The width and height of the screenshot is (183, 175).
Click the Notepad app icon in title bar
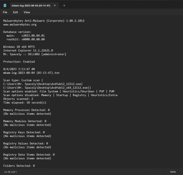5,5
